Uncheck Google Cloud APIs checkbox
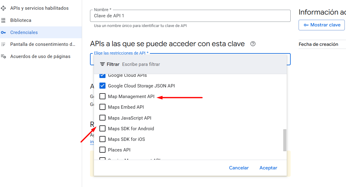Screen dimensions: 346x187 pos(102,76)
